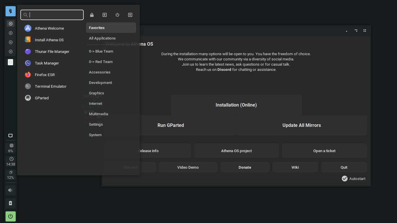Open the Athena OS project button

click(x=236, y=151)
